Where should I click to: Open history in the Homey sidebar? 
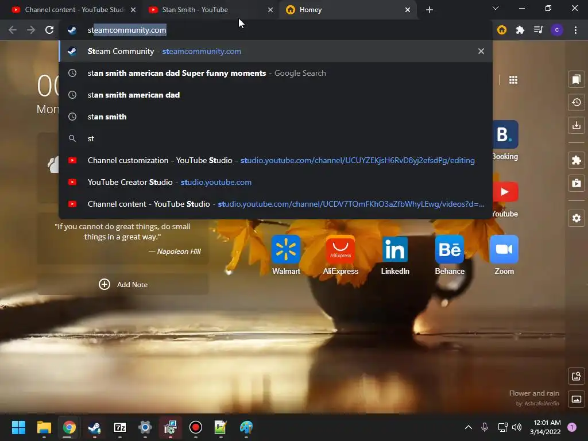click(x=577, y=102)
